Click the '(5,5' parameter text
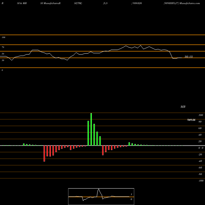This screenshot has width=205, height=205. 105,3
